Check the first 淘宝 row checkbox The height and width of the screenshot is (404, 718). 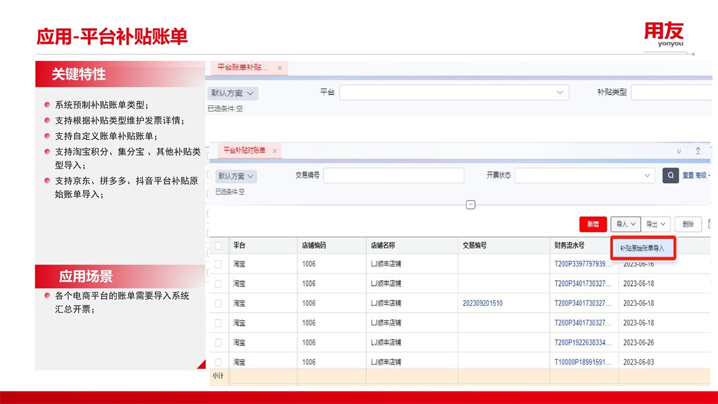point(218,264)
